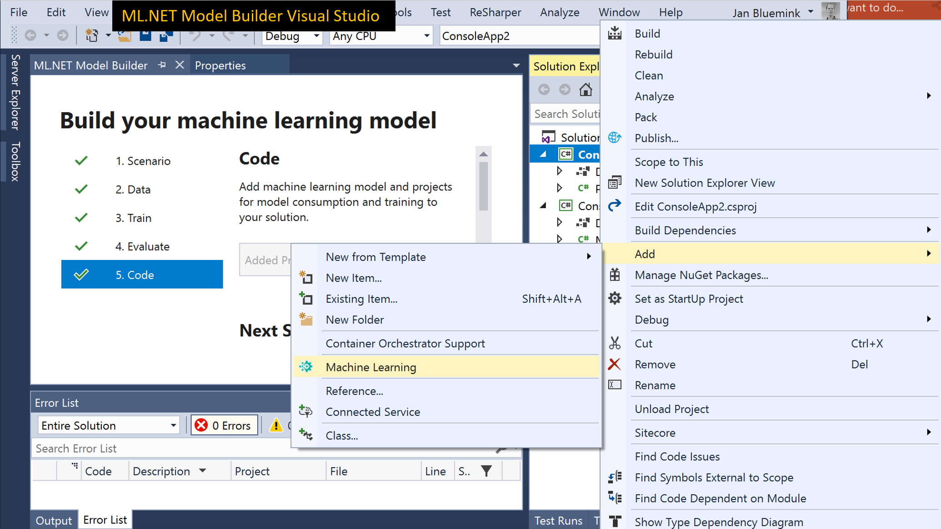Click the Solution Explorer forward arrow

point(565,90)
